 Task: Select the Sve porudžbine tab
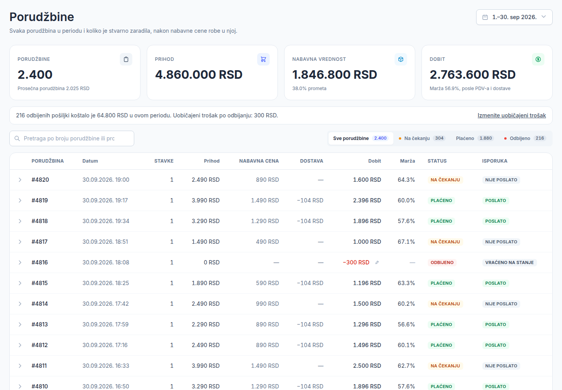click(361, 138)
